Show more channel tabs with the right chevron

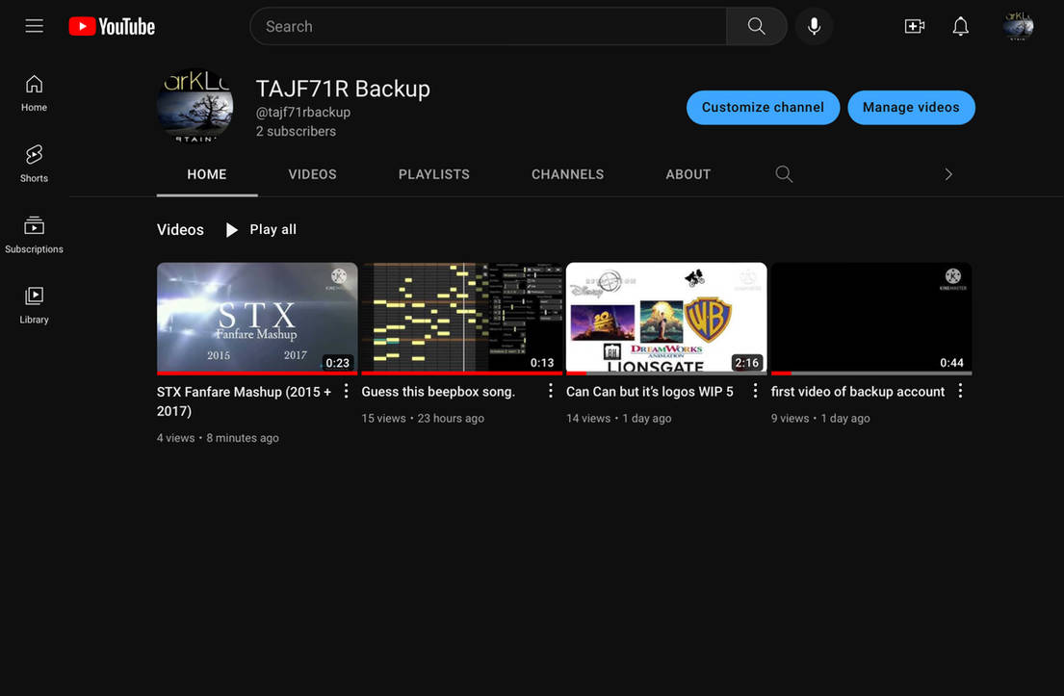coord(947,174)
